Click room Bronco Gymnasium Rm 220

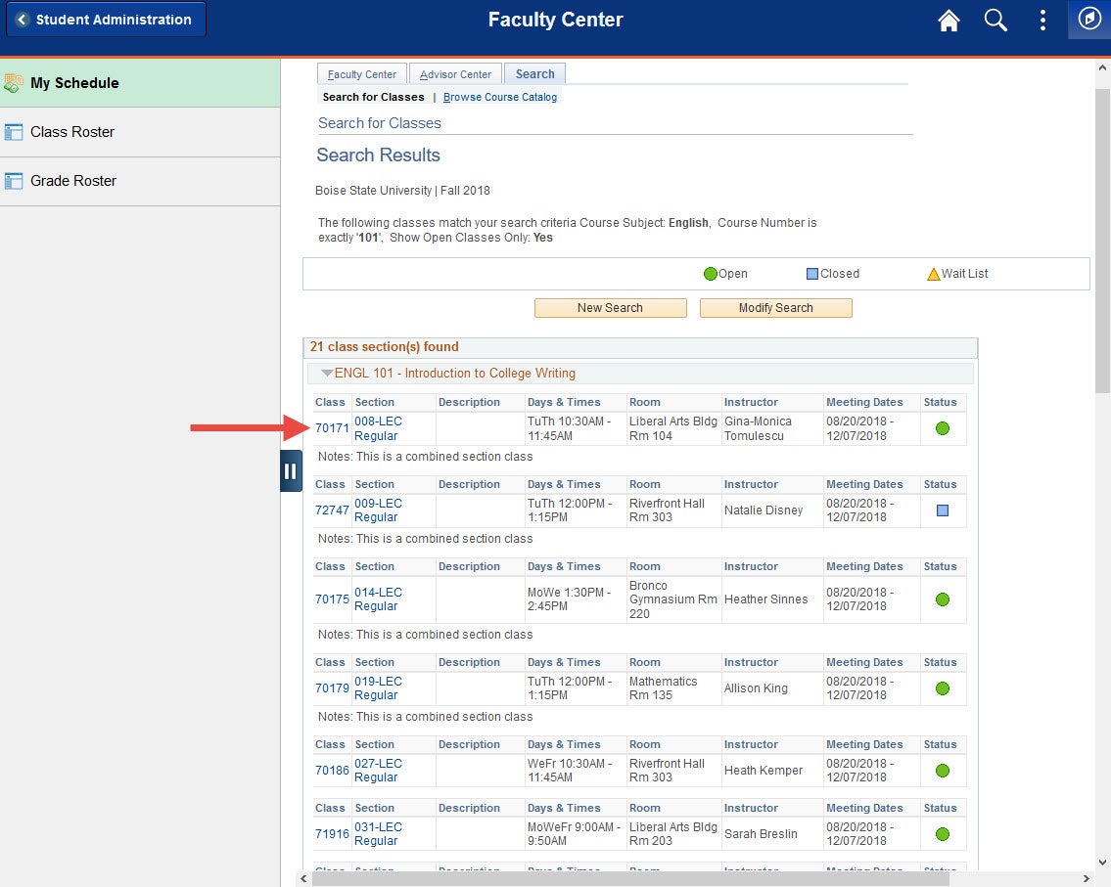tap(673, 599)
